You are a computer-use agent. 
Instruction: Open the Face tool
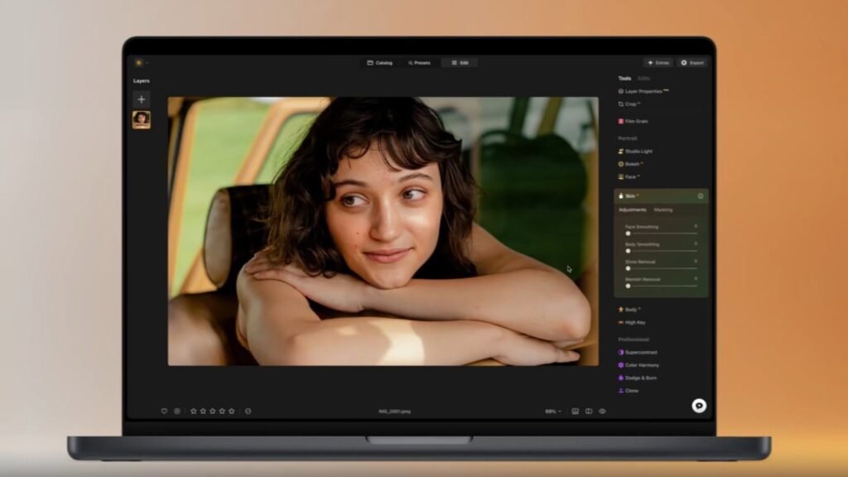629,177
